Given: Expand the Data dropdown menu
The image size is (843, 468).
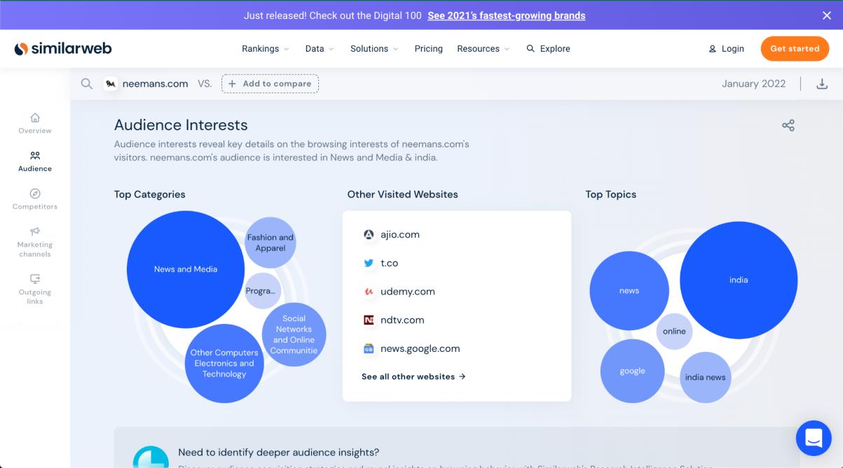Looking at the screenshot, I should (320, 49).
